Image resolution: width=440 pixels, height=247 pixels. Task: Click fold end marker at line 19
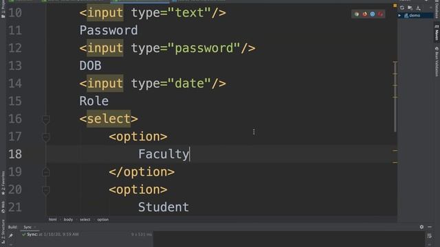click(46, 172)
